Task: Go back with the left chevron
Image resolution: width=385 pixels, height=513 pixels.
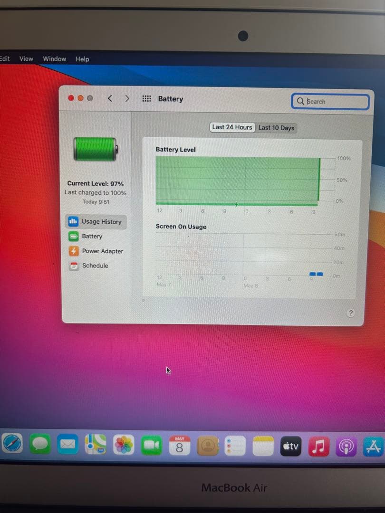Action: point(110,98)
